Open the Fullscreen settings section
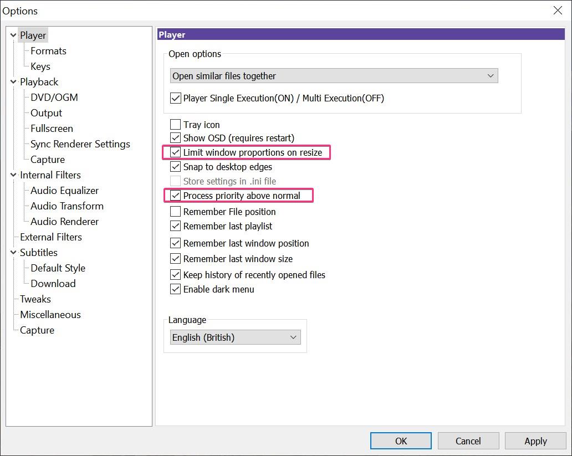Screen dimensions: 572x456 pos(50,128)
